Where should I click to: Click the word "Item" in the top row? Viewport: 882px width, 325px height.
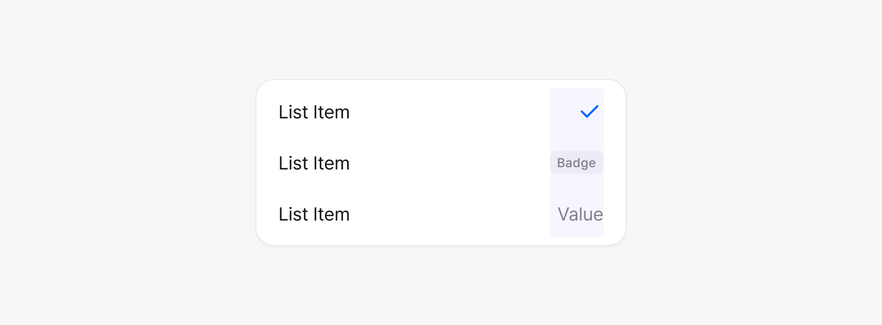[x=331, y=112]
